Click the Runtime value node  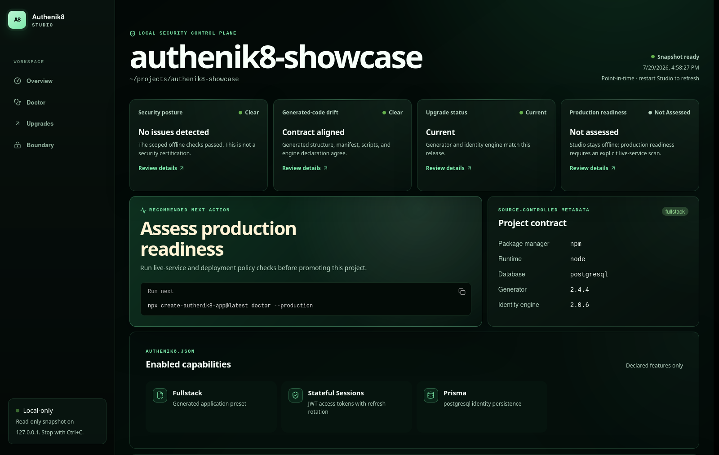pos(577,259)
